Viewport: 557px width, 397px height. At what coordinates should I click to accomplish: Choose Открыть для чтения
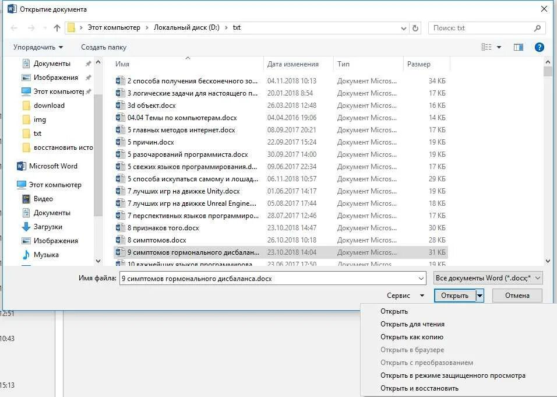pyautogui.click(x=413, y=324)
